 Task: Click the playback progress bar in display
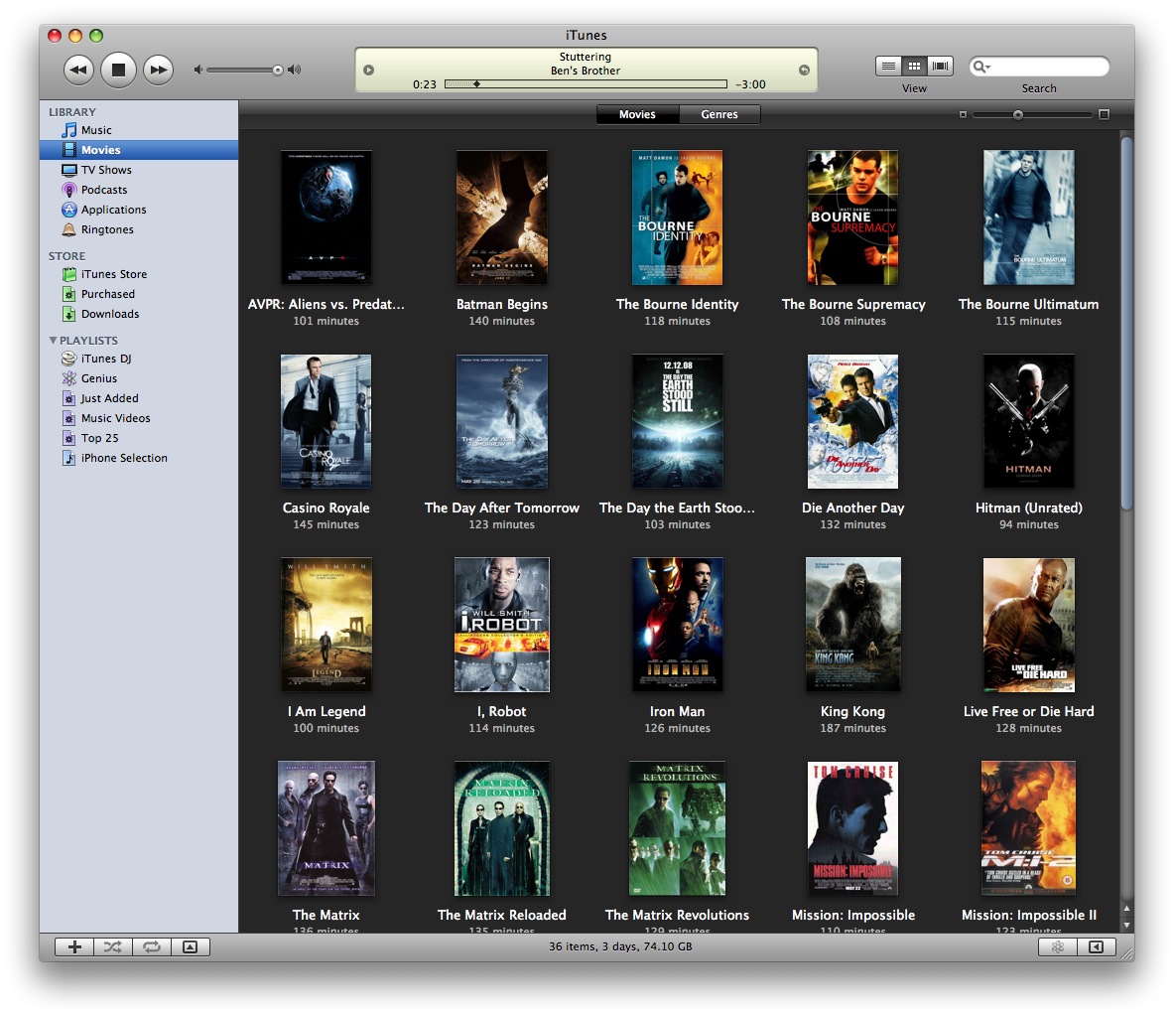click(586, 83)
